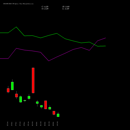Viewport: 130px width, 130px height.
Task: Click the '06 Feb' date label
Action: (x=49, y=124)
